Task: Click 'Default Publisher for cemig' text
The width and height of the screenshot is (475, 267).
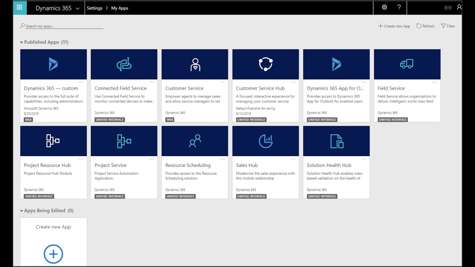Action: click(x=255, y=109)
